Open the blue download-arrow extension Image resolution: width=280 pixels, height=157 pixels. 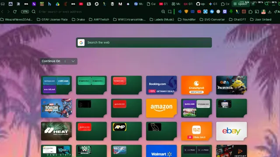205,12
